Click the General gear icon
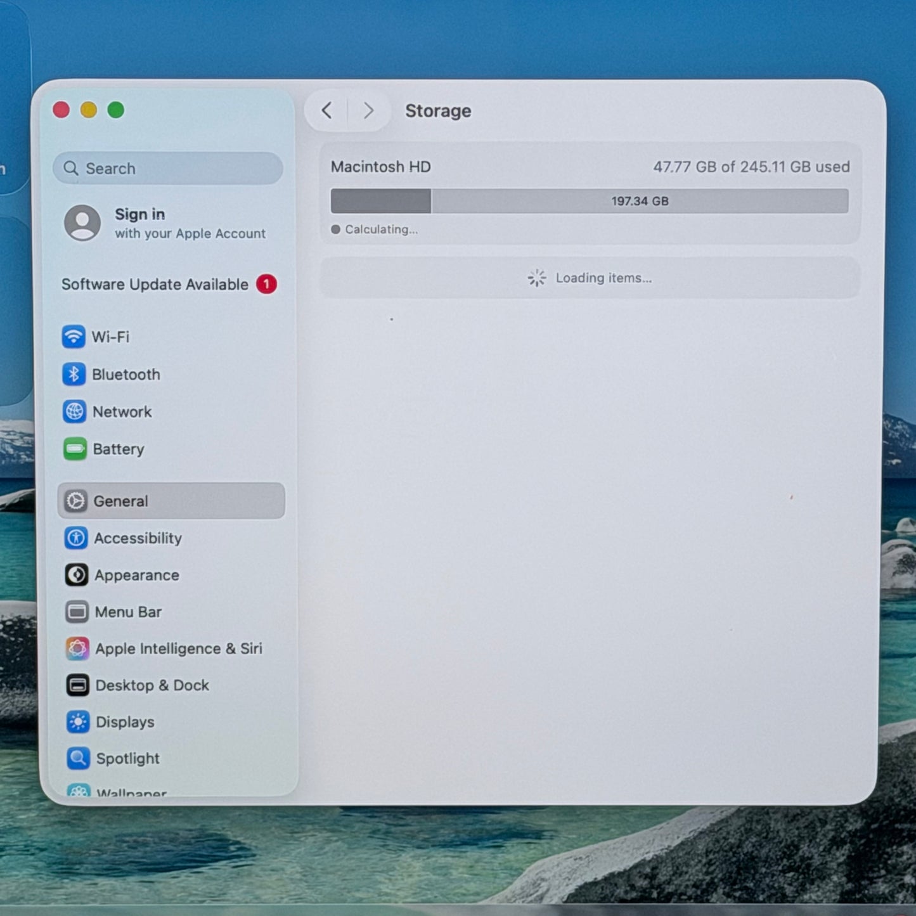This screenshot has width=916, height=916. [76, 501]
